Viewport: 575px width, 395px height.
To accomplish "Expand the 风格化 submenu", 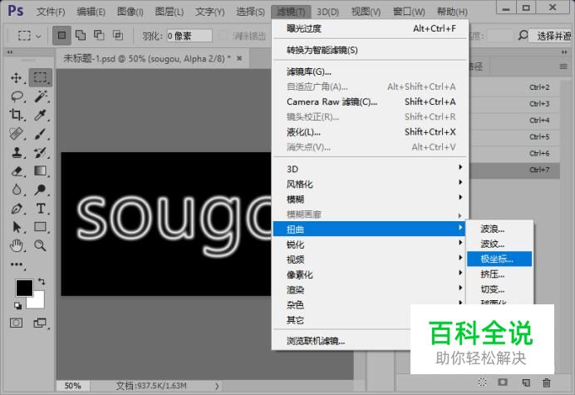I will pos(371,184).
